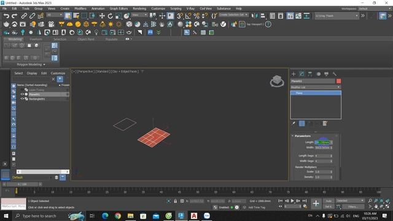Click the Length value field
This screenshot has width=393, height=221.
coord(322,142)
